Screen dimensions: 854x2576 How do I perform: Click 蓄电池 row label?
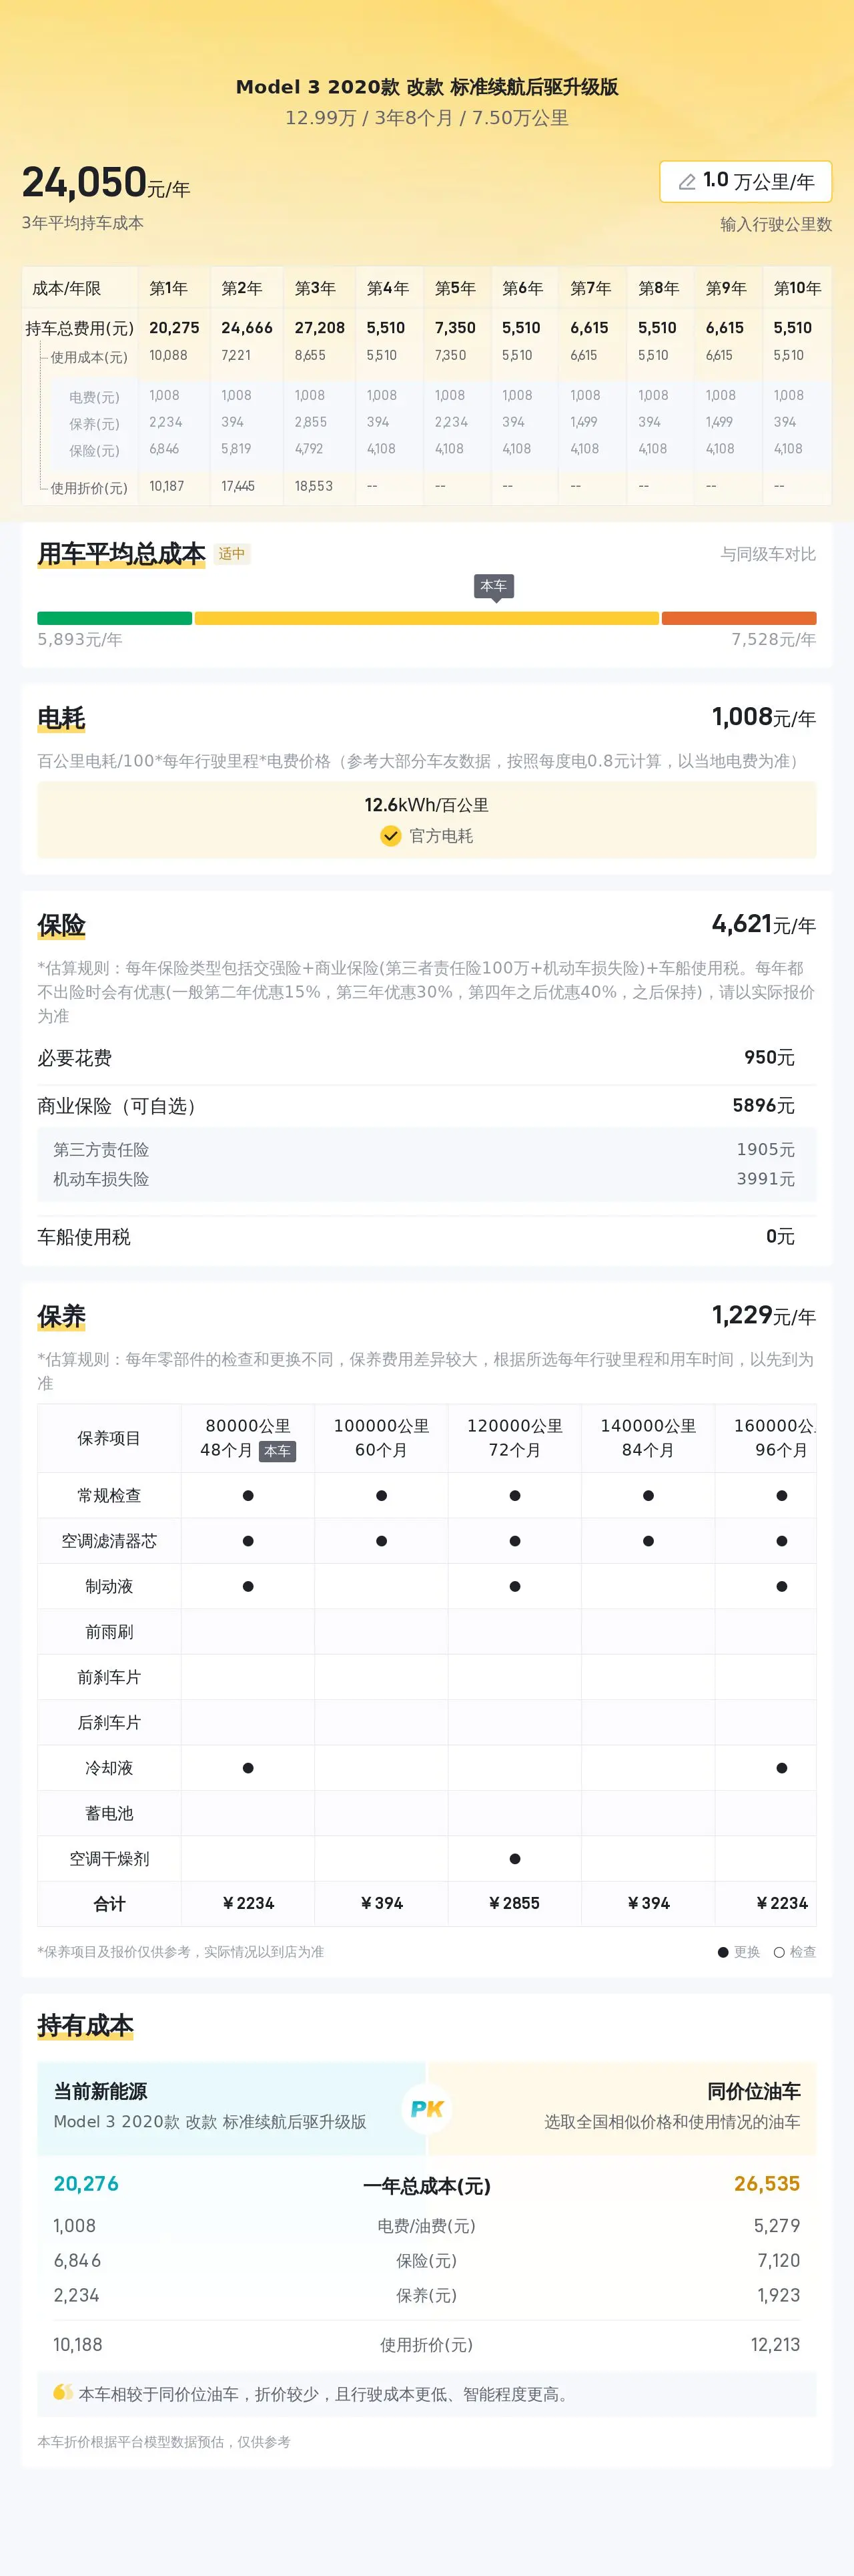click(109, 1813)
